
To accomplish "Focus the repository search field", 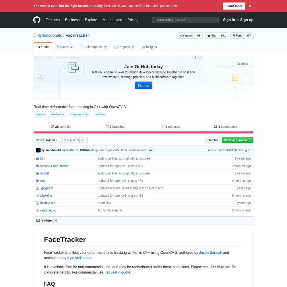I will 197,20.
